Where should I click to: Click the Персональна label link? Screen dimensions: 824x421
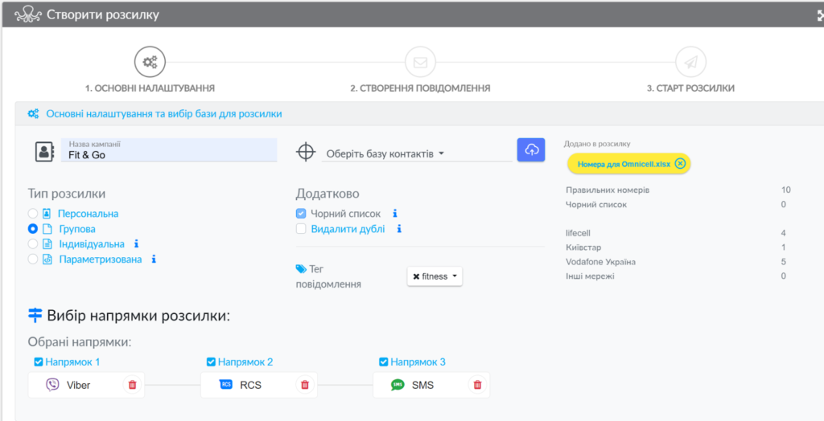tap(89, 214)
